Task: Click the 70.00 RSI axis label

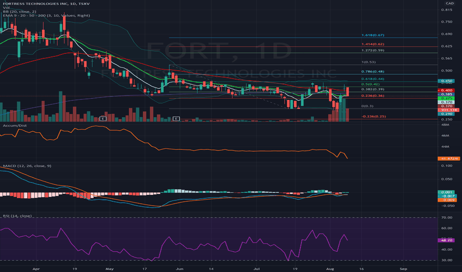Action: click(x=447, y=217)
